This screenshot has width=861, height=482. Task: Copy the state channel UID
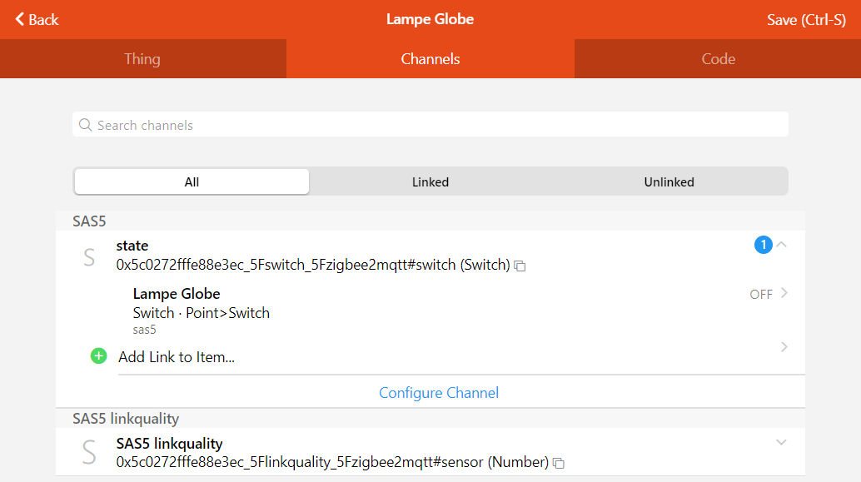tap(520, 266)
